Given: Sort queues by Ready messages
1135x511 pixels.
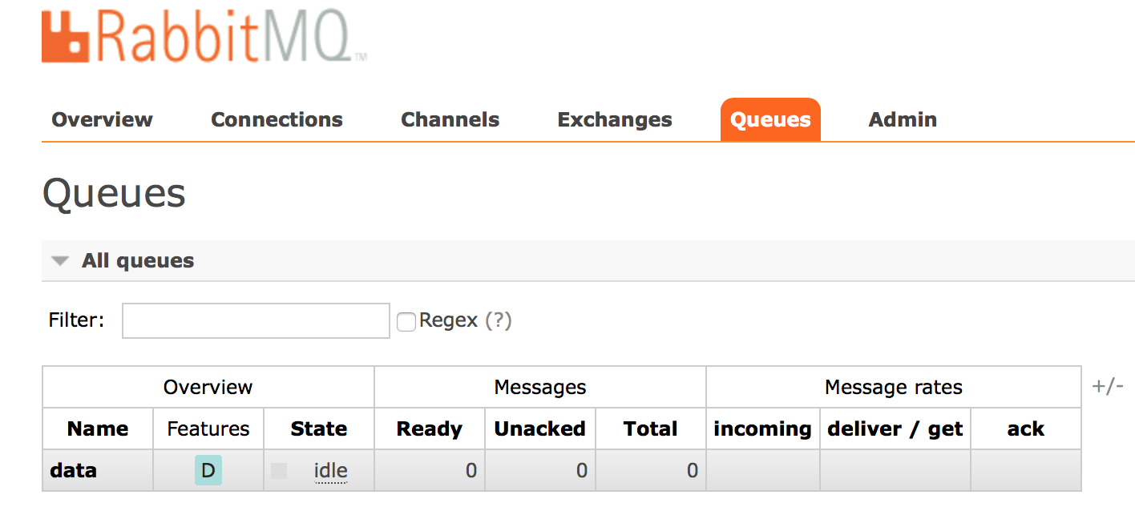Looking at the screenshot, I should (x=430, y=429).
